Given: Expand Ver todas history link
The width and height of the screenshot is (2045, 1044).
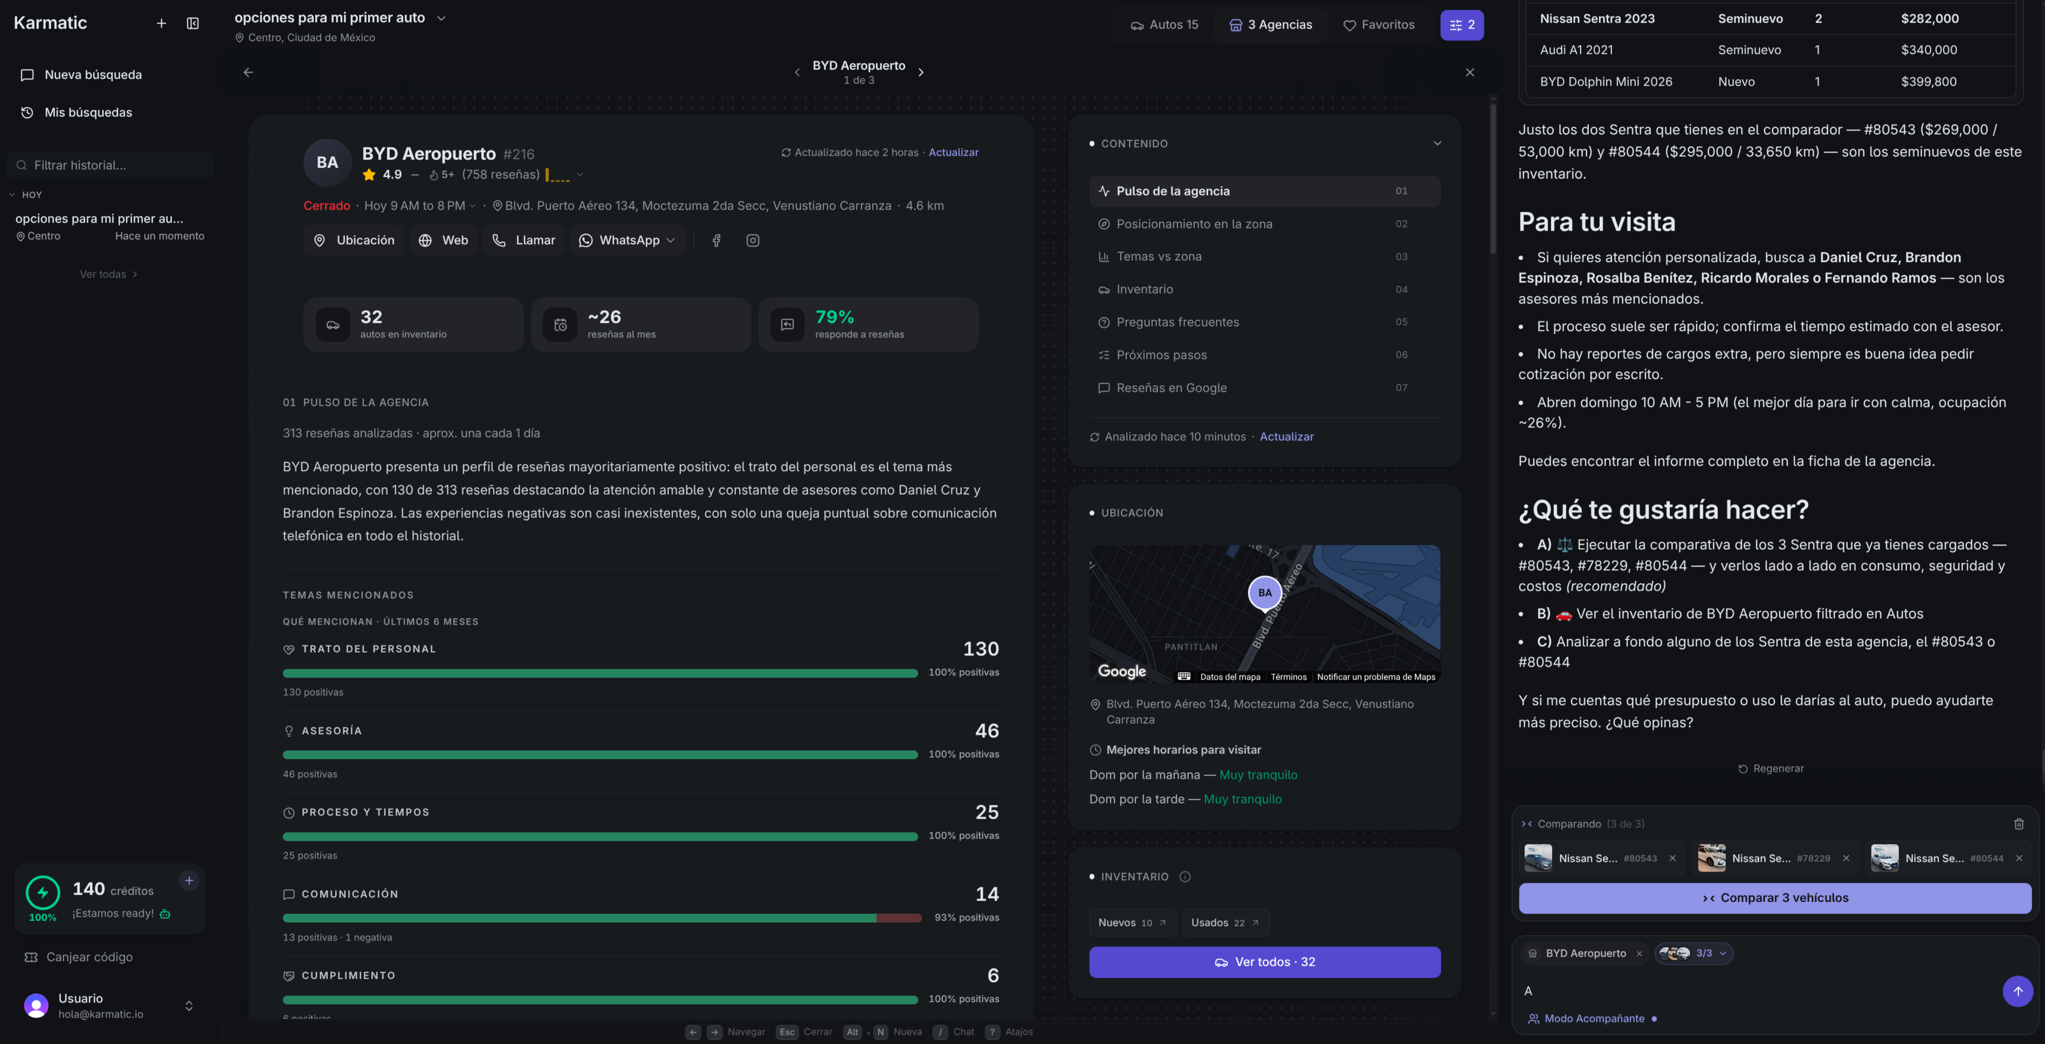Looking at the screenshot, I should 109,274.
